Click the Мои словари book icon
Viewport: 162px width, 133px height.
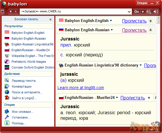[7, 111]
